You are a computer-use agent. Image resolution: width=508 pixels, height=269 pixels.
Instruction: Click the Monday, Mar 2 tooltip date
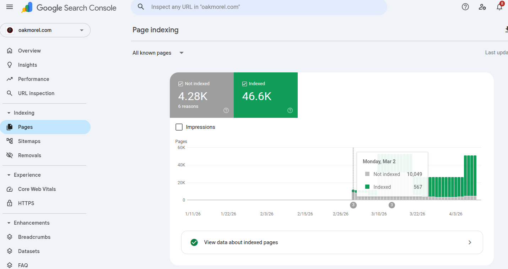pos(379,161)
